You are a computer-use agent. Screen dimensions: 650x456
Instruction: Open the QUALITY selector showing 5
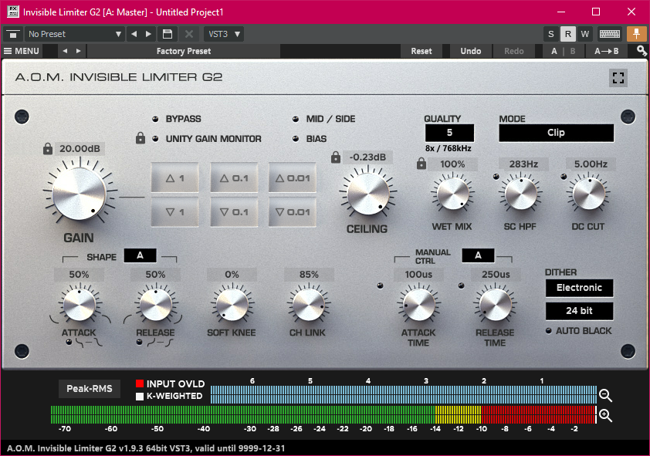tap(449, 133)
